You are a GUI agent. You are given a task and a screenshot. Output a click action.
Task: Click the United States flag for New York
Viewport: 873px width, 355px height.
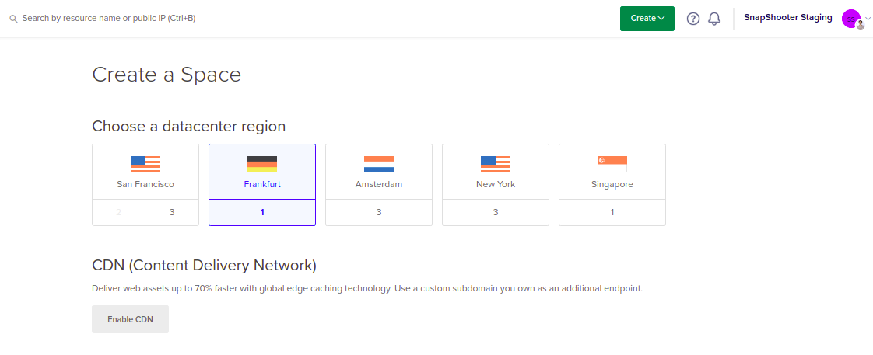(x=496, y=165)
